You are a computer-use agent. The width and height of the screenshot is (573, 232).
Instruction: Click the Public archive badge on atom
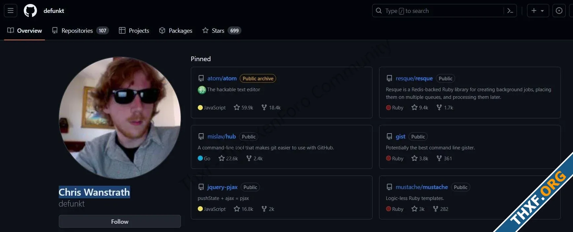258,78
